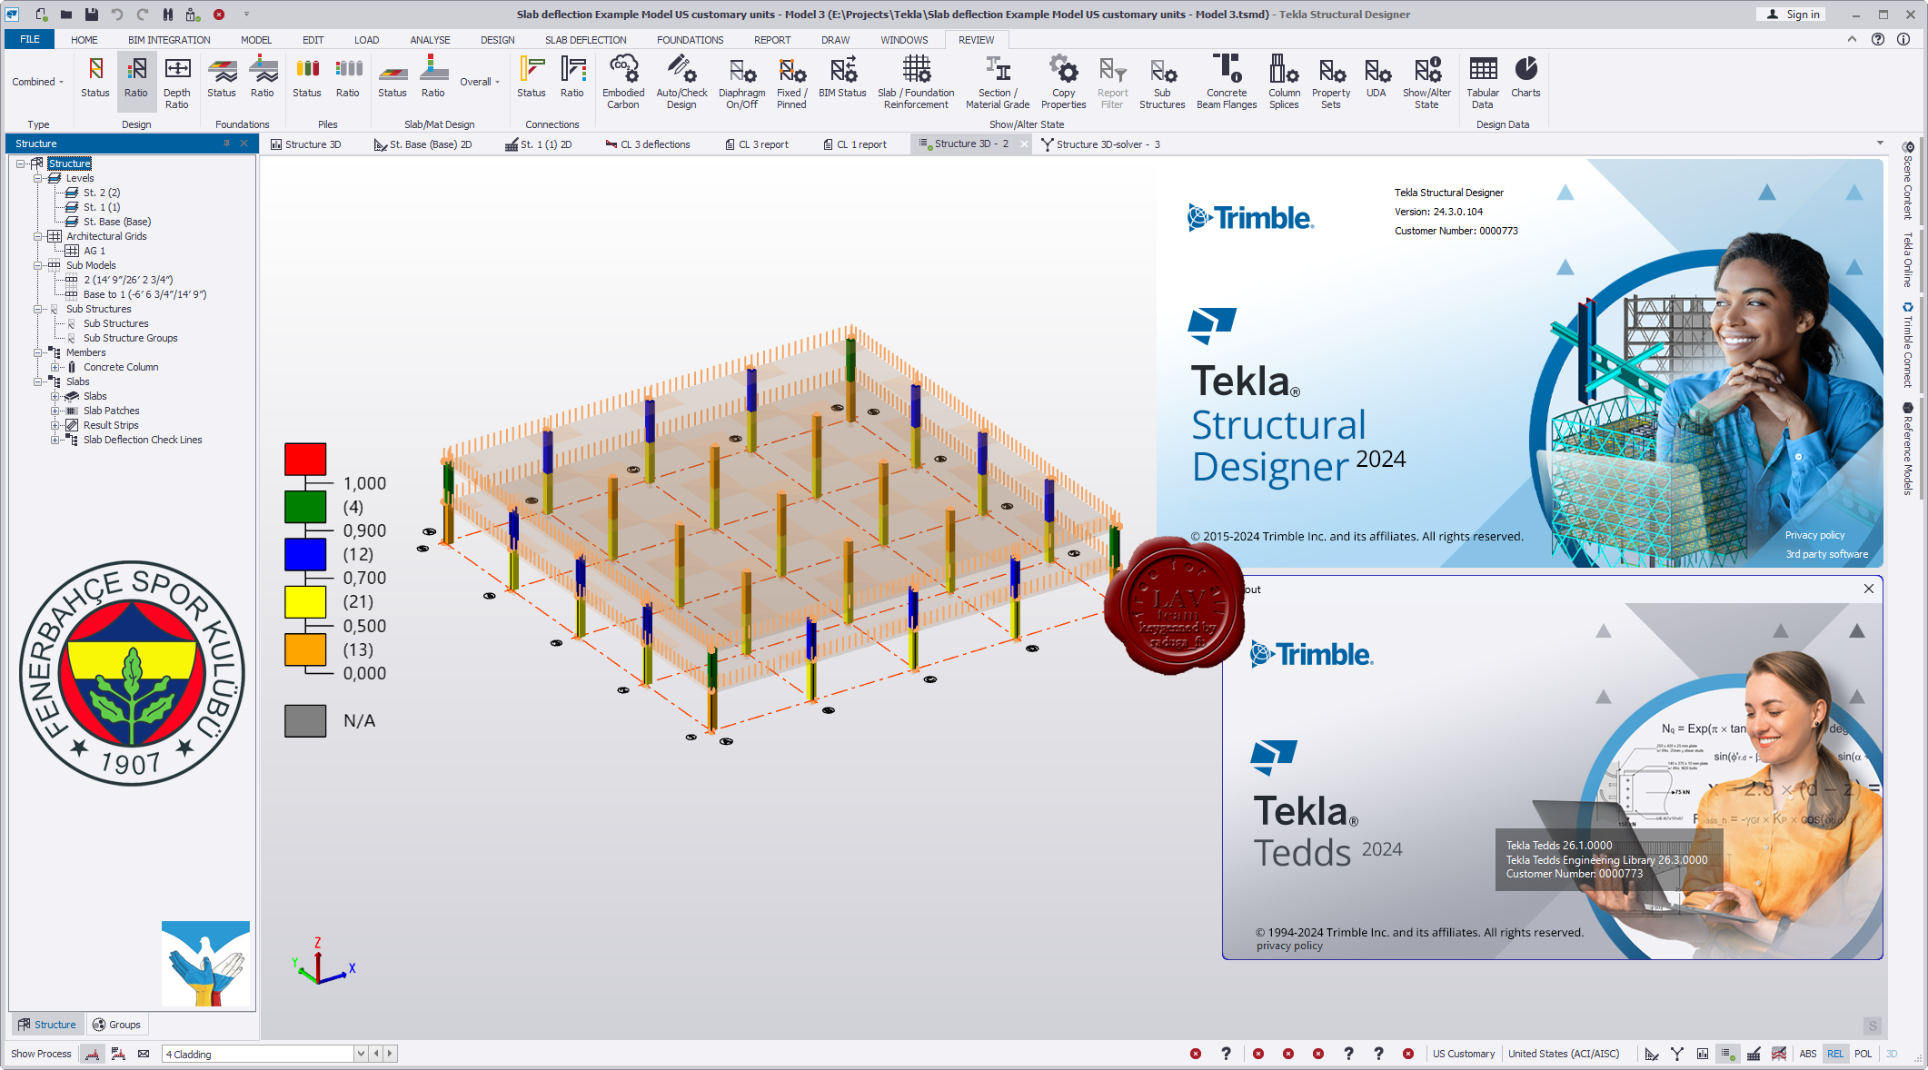Select the Depth Ratio design tool
This screenshot has height=1070, width=1928.
(x=177, y=83)
